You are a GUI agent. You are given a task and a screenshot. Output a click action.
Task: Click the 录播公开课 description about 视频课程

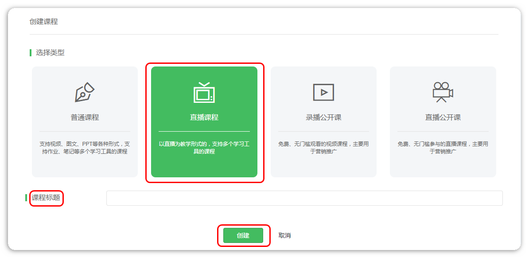[x=323, y=148]
